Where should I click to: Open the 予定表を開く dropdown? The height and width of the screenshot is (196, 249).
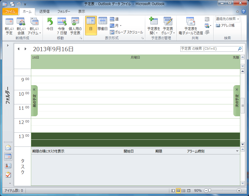153,26
